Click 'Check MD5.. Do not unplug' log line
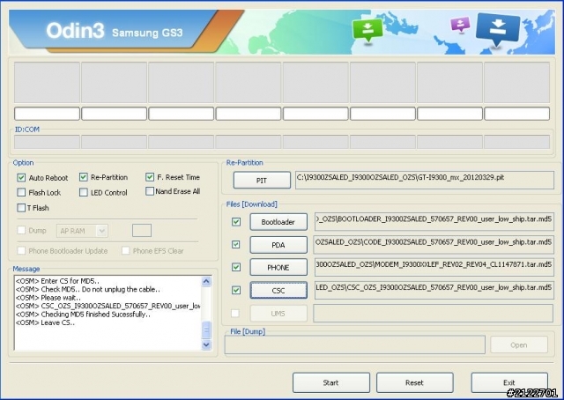564x400 pixels. (88, 289)
